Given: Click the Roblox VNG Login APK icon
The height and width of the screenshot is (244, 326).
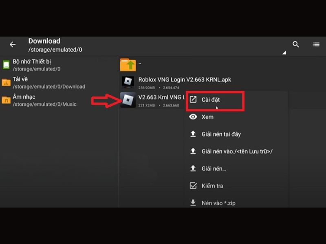Looking at the screenshot, I should pos(128,83).
